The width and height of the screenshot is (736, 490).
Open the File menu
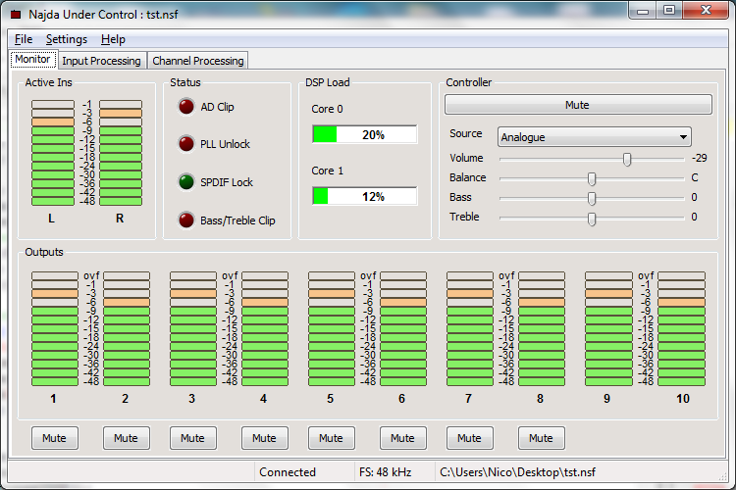pyautogui.click(x=24, y=39)
